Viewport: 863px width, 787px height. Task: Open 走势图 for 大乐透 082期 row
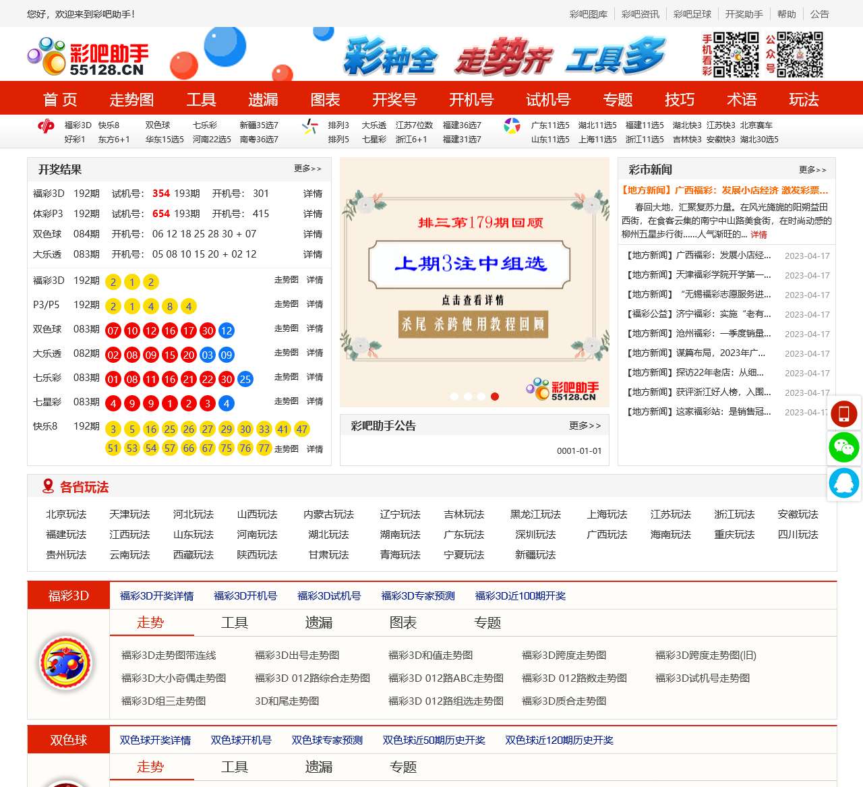[287, 353]
